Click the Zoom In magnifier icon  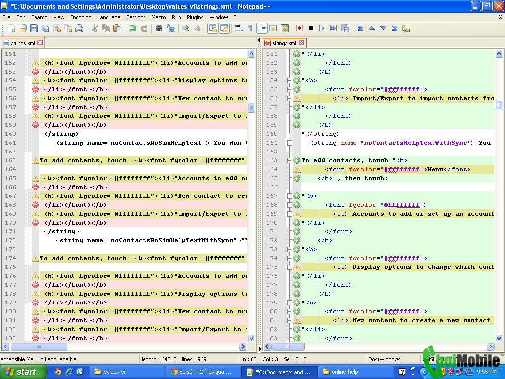185,29
